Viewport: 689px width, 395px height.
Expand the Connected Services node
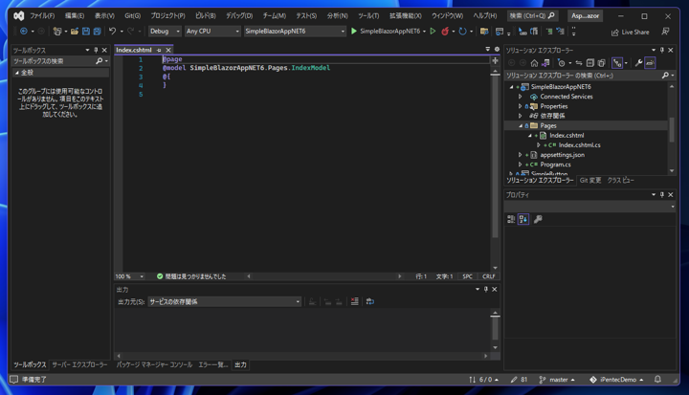521,97
